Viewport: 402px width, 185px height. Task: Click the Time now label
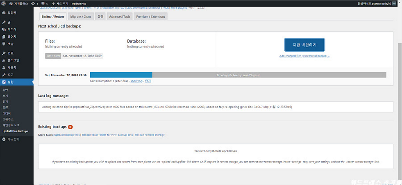coord(53,56)
